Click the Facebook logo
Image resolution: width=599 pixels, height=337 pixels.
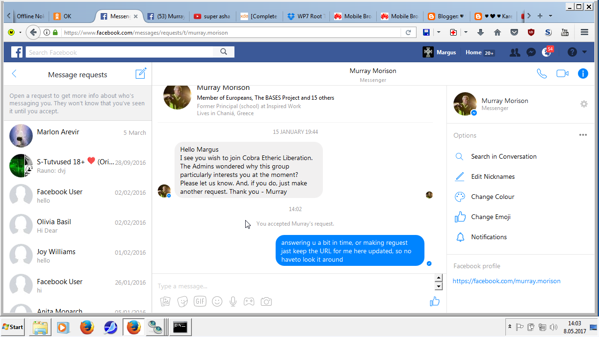[17, 52]
